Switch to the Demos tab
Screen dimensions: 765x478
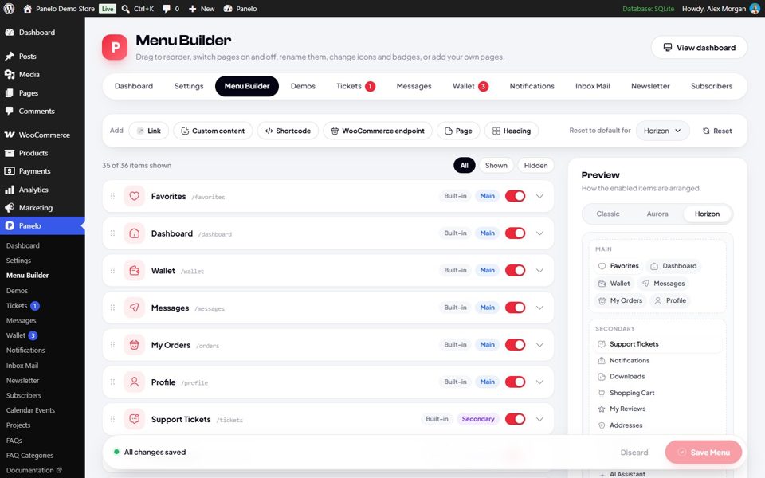point(303,86)
